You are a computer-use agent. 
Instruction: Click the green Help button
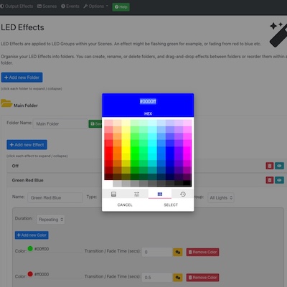coord(121,7)
